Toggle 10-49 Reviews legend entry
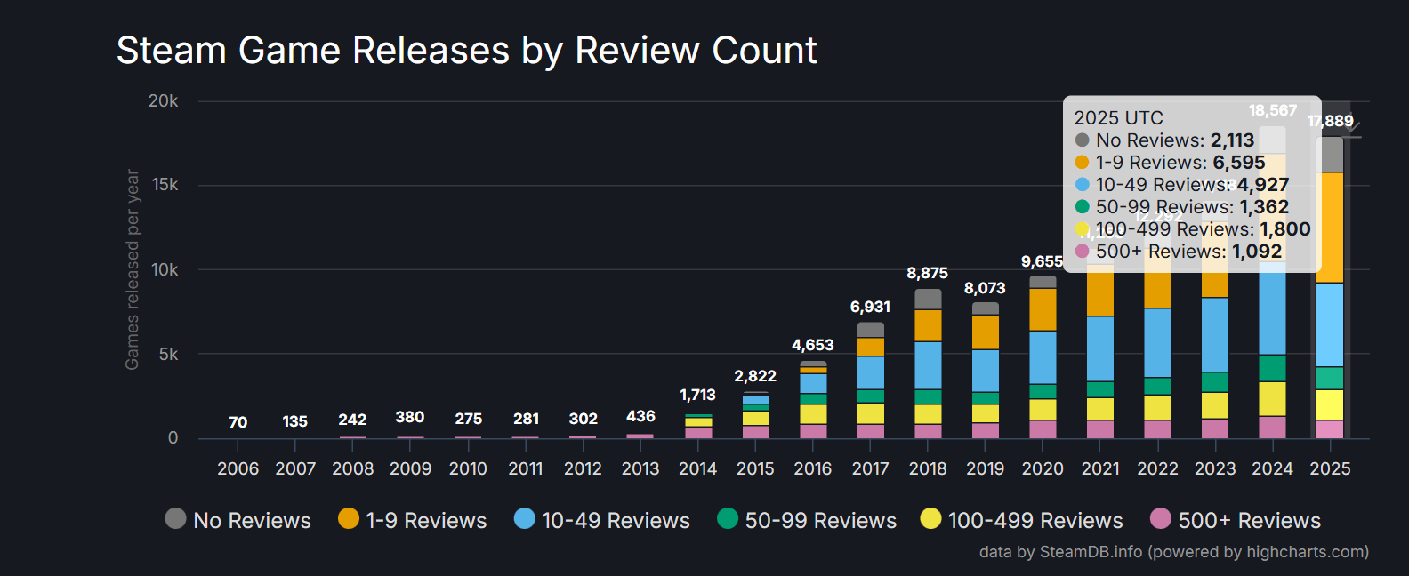 tap(602, 520)
